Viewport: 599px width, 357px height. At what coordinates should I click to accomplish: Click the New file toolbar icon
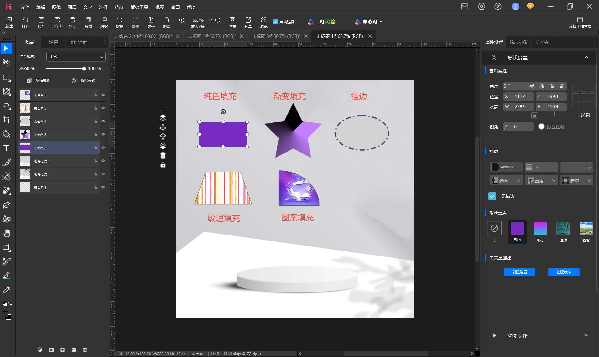click(x=9, y=23)
